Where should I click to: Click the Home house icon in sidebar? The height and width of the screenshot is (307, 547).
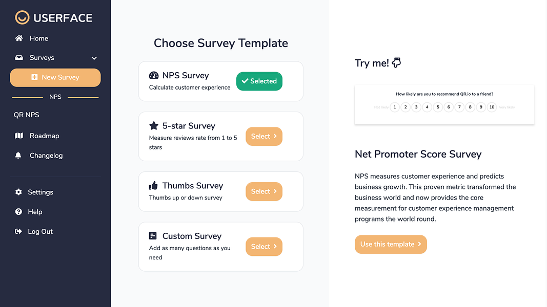coord(19,38)
